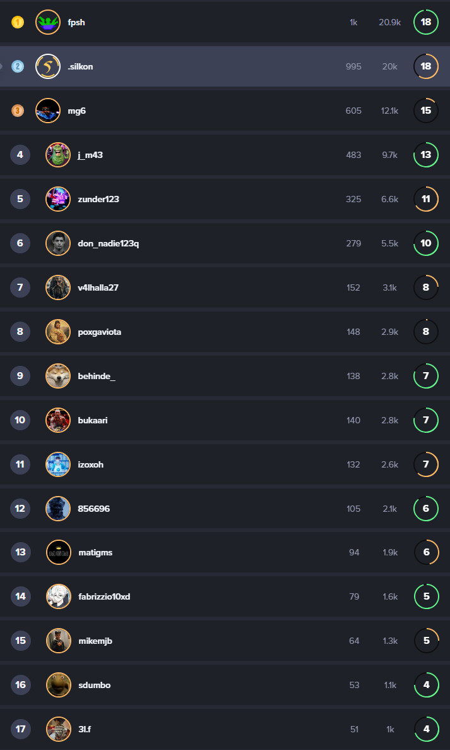Click the gold first-place medal icon
The image size is (450, 750).
tap(18, 22)
